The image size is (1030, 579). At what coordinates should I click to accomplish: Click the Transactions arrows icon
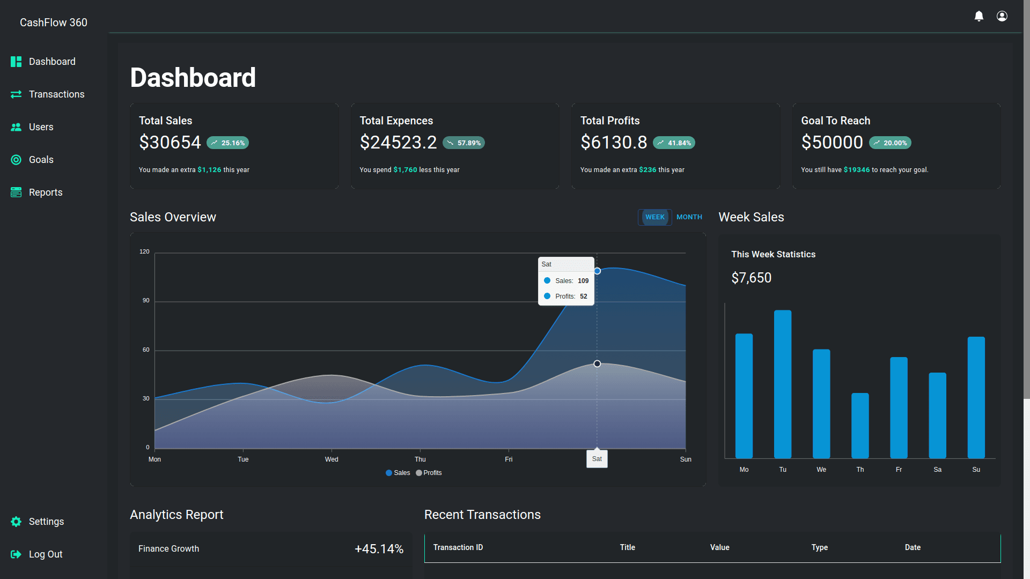tap(16, 94)
